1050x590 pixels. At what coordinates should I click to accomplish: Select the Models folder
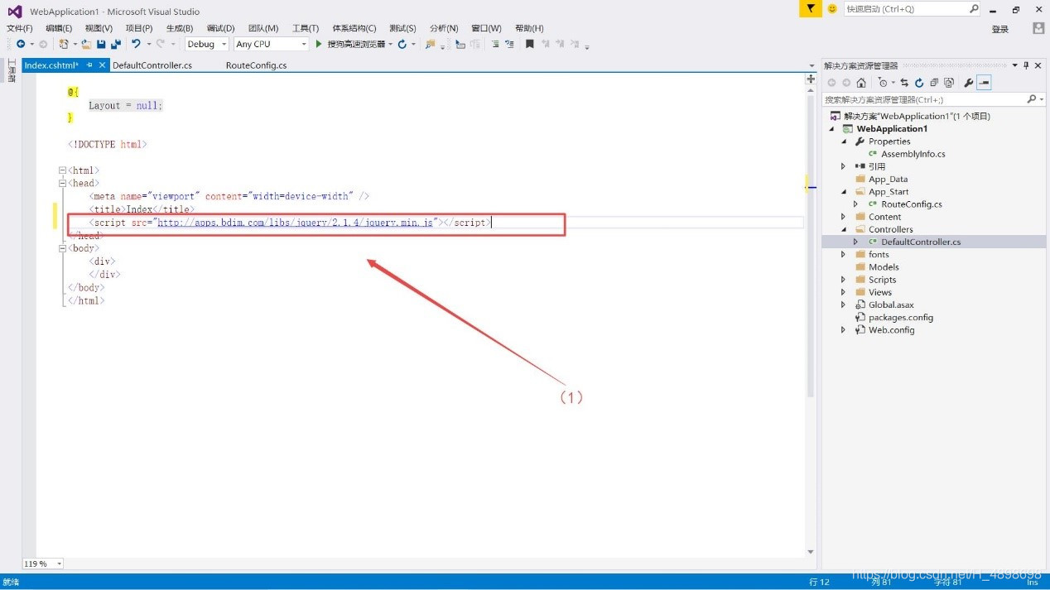point(884,267)
